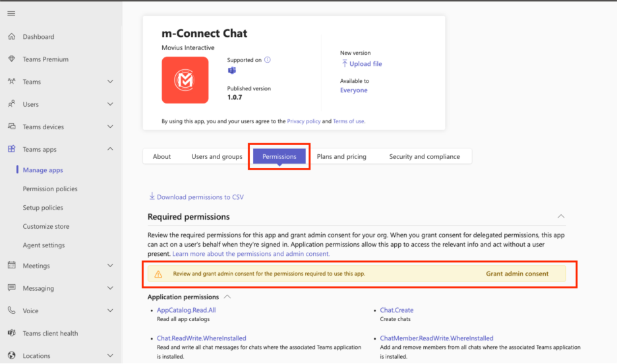
Task: Click AppCatalog.Read.All permission link
Action: pos(186,310)
